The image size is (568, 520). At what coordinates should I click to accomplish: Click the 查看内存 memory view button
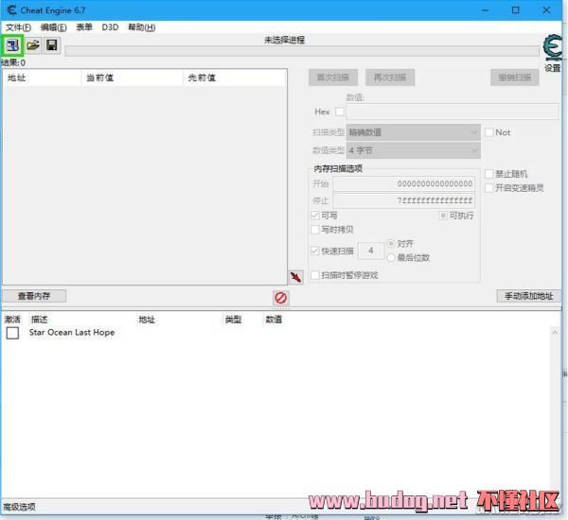tap(34, 296)
